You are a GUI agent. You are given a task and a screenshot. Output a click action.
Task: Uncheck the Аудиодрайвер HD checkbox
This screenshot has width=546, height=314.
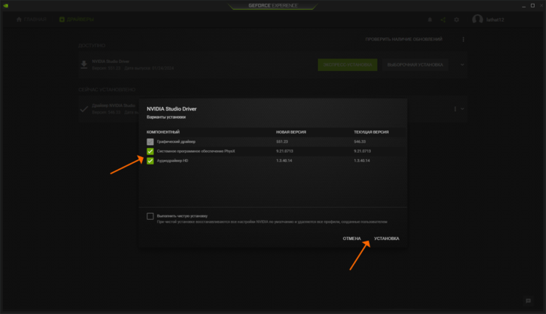point(150,161)
